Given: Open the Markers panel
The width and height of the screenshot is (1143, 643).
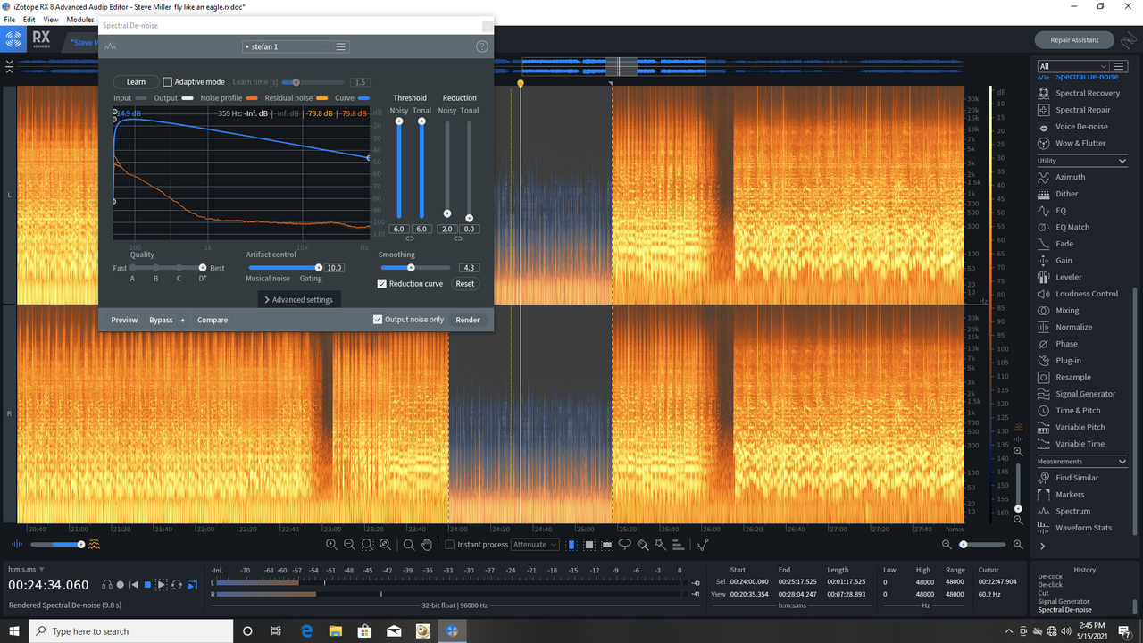Looking at the screenshot, I should click(1061, 495).
